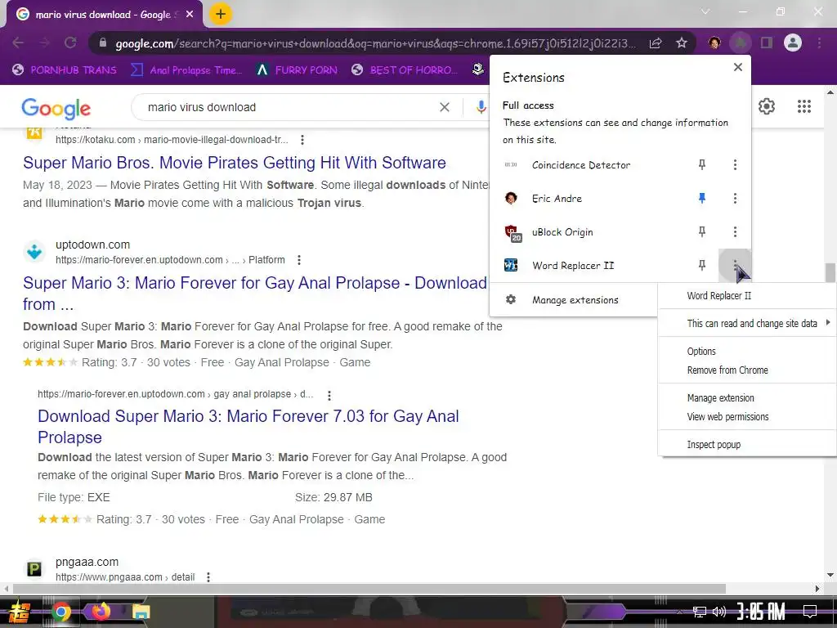Open Coincidence Detector more options menu
Viewport: 837px width, 628px height.
coord(735,165)
